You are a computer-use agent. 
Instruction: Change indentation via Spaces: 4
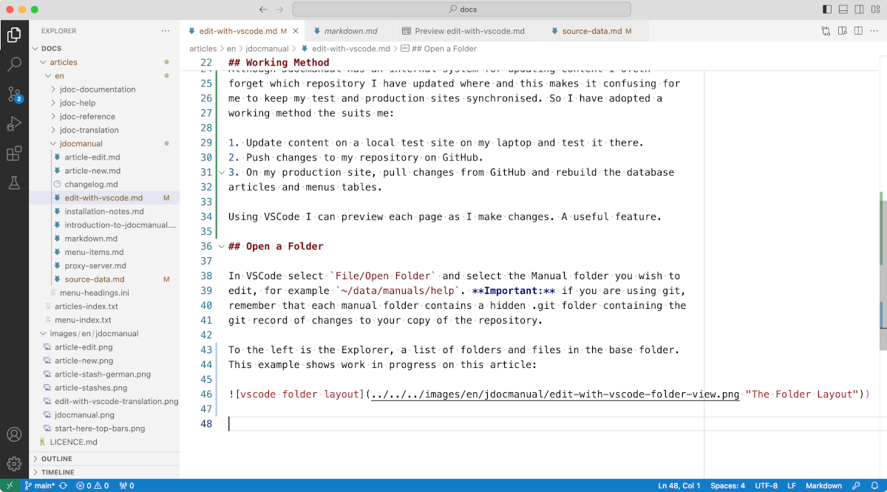coord(727,485)
